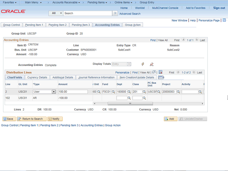Open the All search category dropdown
Viewport: 228px width, 171px height.
(56, 13)
